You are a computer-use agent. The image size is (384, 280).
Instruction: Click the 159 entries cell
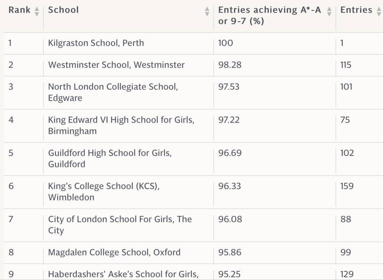tap(347, 186)
